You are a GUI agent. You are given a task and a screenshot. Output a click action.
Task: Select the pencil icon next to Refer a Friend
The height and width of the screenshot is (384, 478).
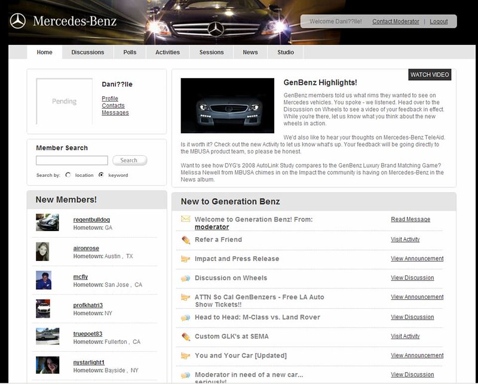185,239
